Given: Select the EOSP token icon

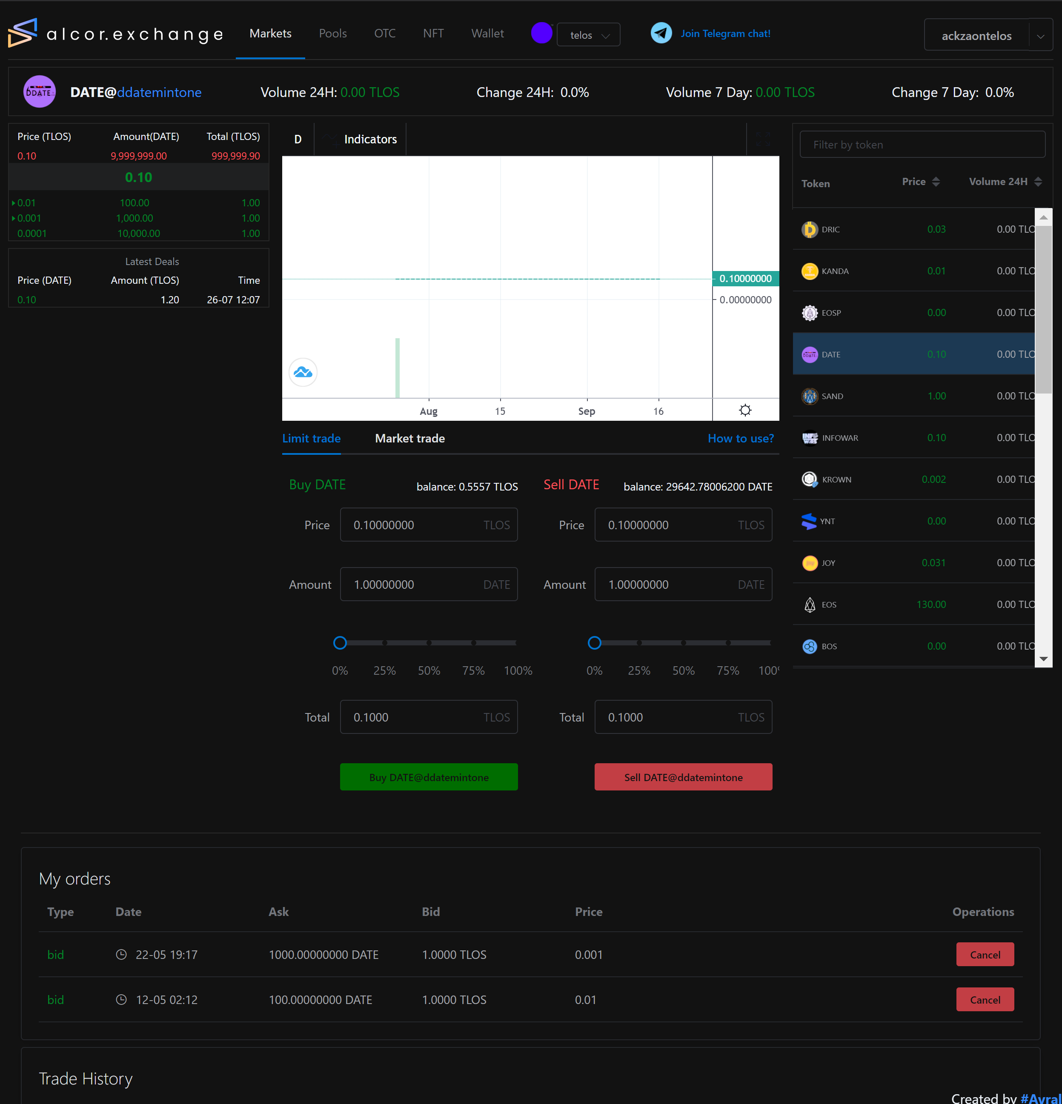Looking at the screenshot, I should pos(810,313).
